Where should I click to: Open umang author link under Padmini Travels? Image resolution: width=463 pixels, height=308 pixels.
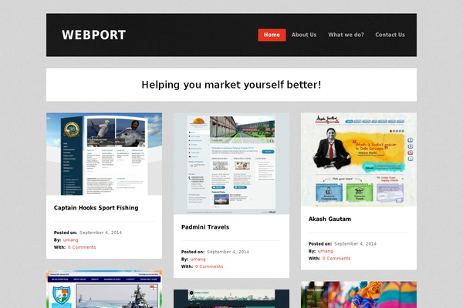[x=198, y=259]
